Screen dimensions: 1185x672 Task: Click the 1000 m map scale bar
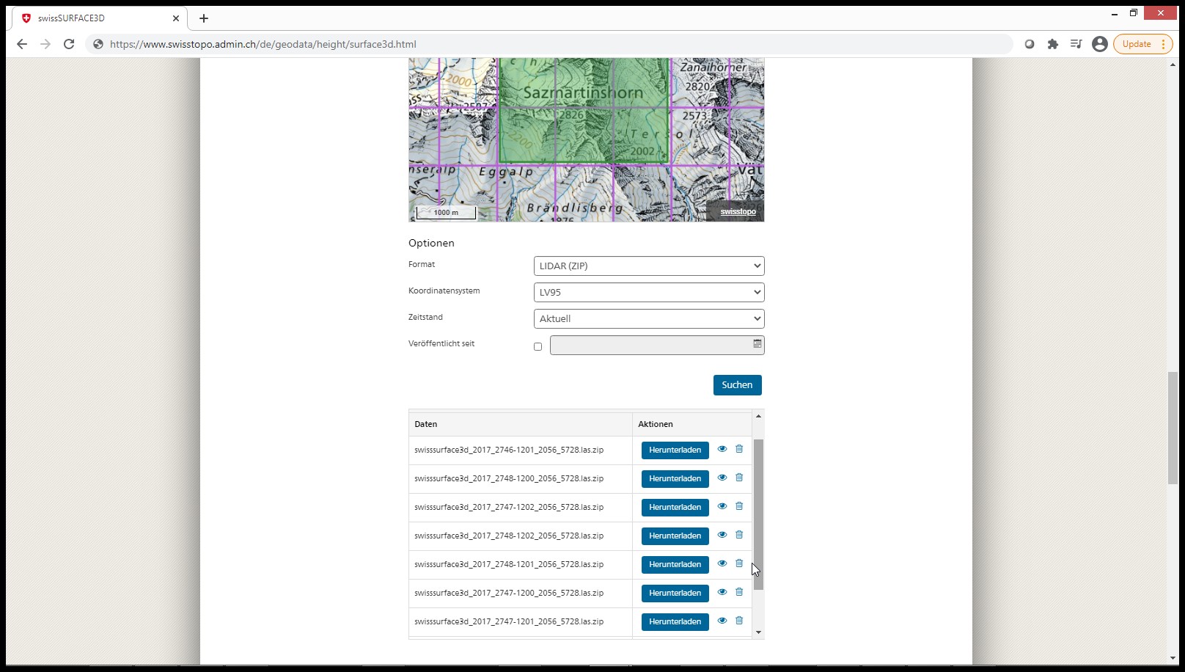click(x=446, y=213)
